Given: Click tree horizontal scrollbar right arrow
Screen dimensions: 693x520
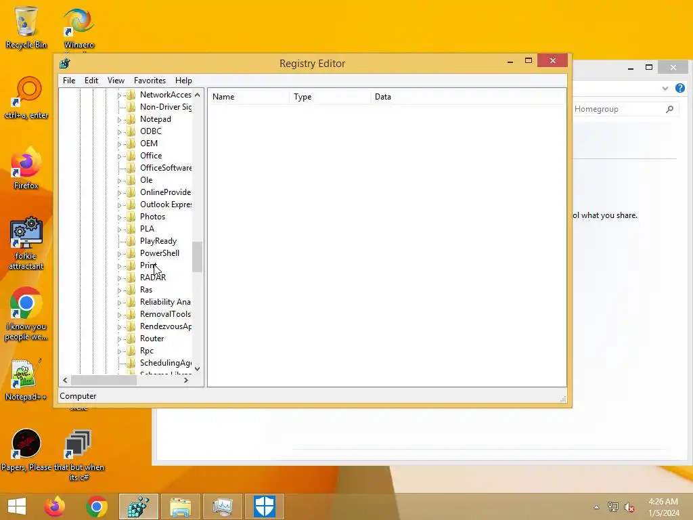Looking at the screenshot, I should click(x=186, y=381).
